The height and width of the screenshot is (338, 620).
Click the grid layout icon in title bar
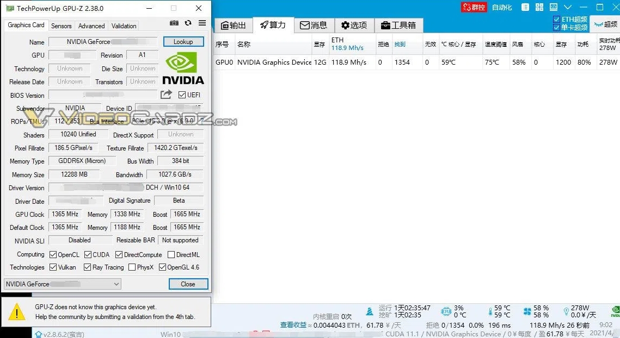click(x=538, y=7)
